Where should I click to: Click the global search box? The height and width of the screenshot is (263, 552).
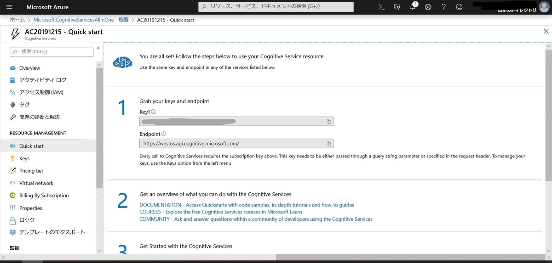coord(276,7)
